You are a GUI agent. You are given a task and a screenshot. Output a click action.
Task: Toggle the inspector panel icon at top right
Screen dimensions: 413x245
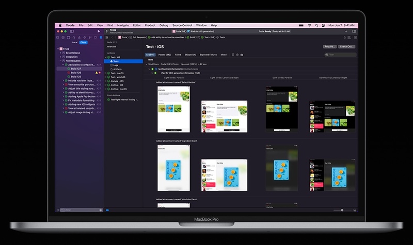pos(354,31)
